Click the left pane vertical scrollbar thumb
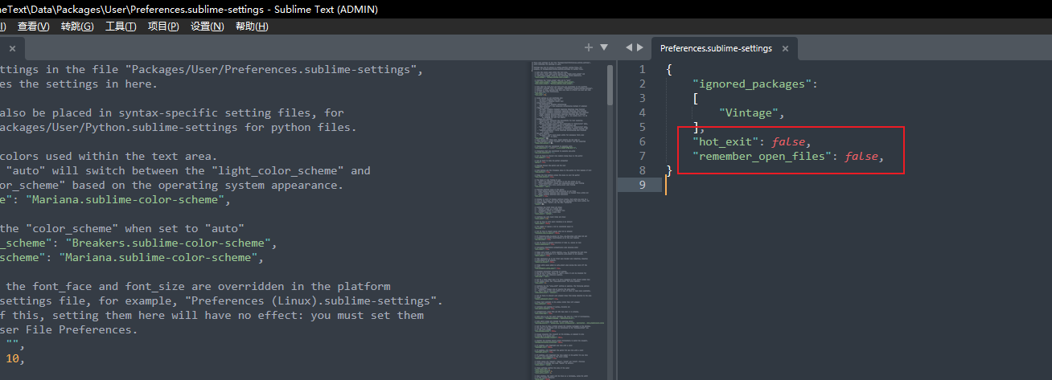Image resolution: width=1052 pixels, height=380 pixels. point(610,84)
